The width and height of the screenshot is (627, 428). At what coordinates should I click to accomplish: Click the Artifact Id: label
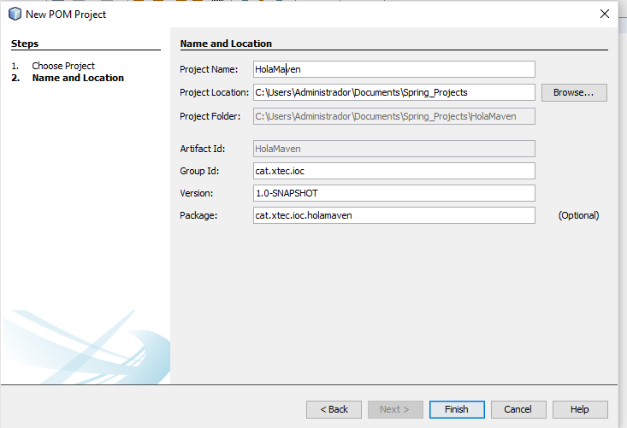coord(203,149)
